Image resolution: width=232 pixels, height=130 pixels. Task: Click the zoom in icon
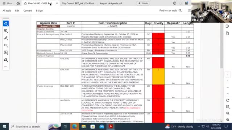point(228,113)
